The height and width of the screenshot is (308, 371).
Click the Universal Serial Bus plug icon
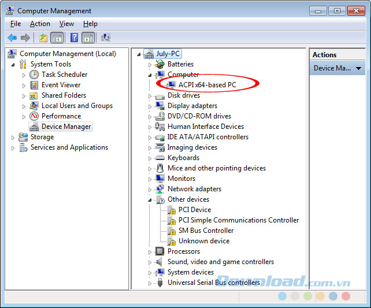point(160,283)
